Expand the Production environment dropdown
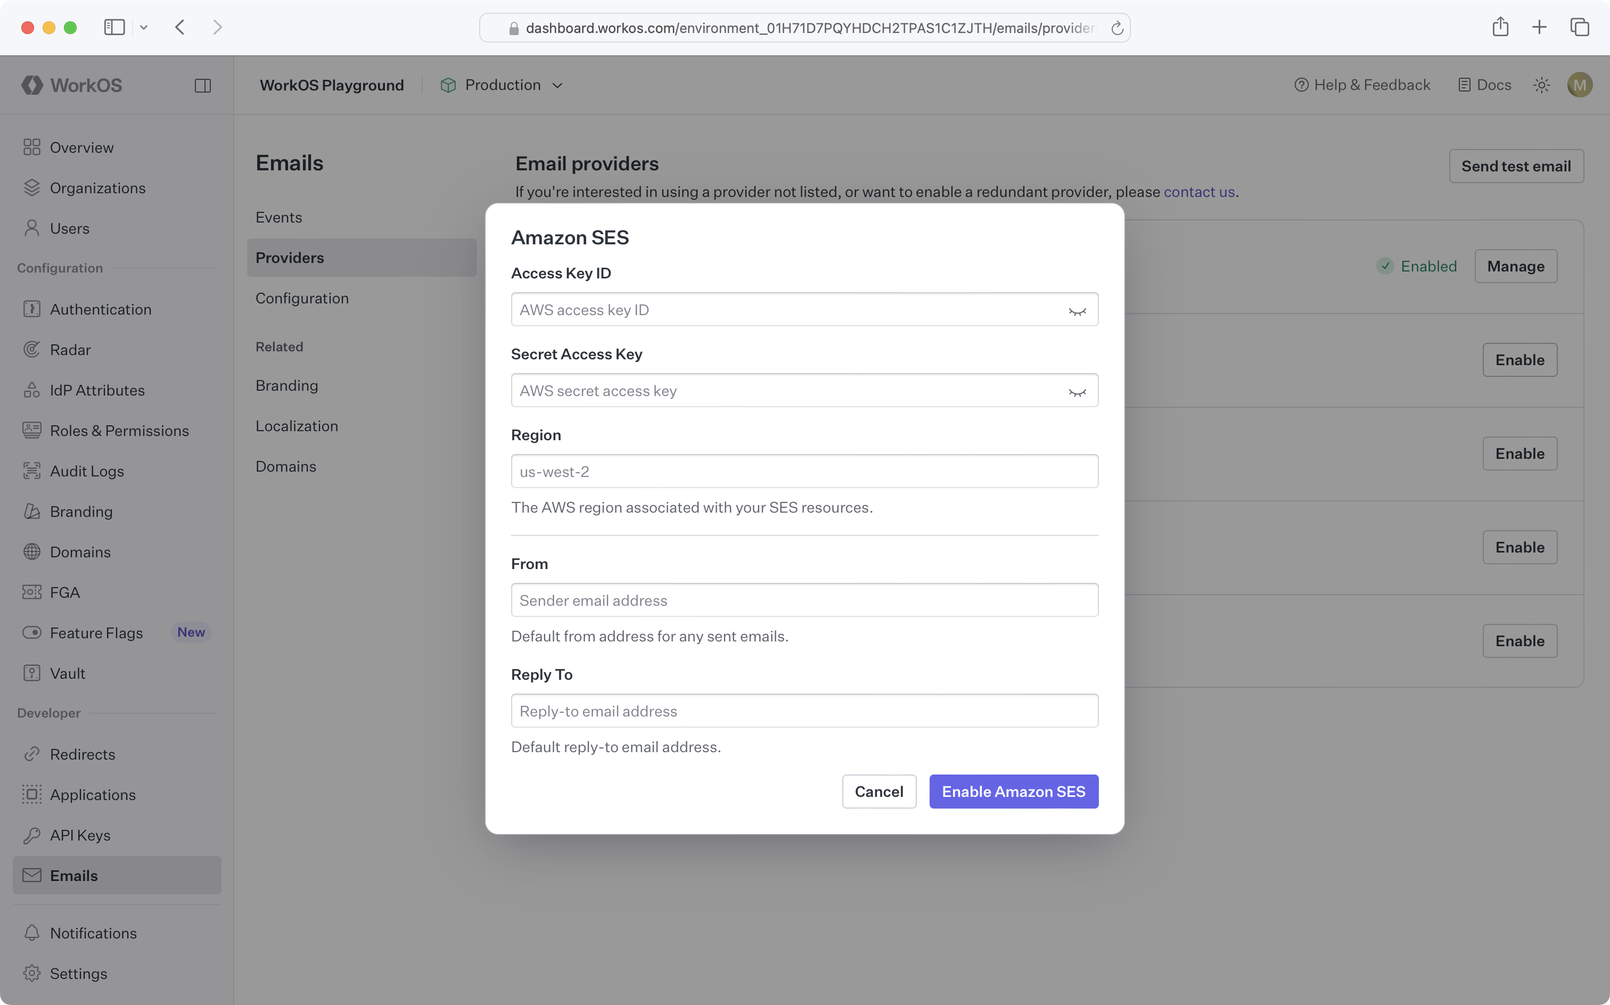This screenshot has width=1610, height=1005. tap(502, 85)
